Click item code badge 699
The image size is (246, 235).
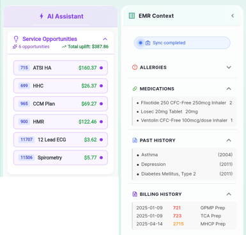24,86
